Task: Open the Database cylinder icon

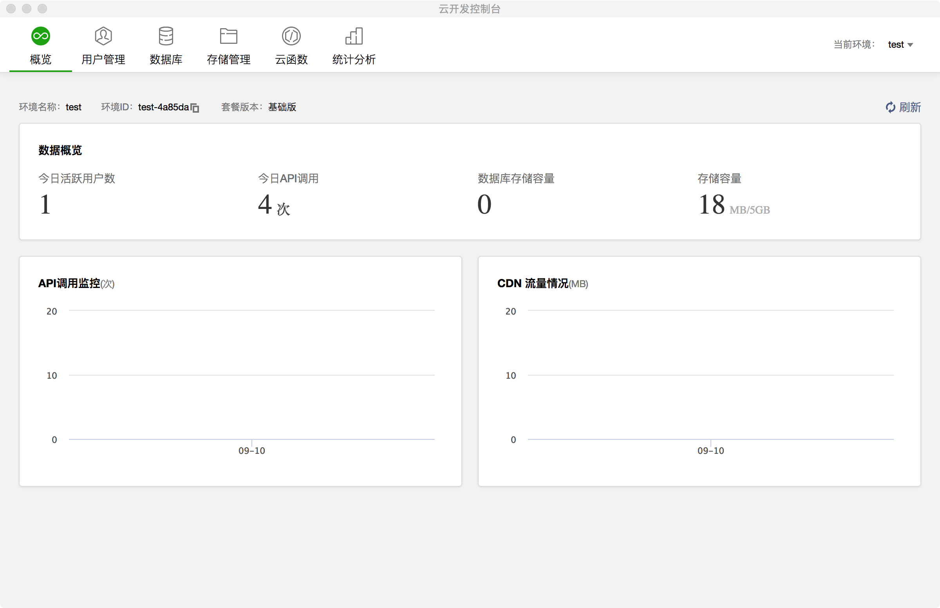Action: click(166, 36)
